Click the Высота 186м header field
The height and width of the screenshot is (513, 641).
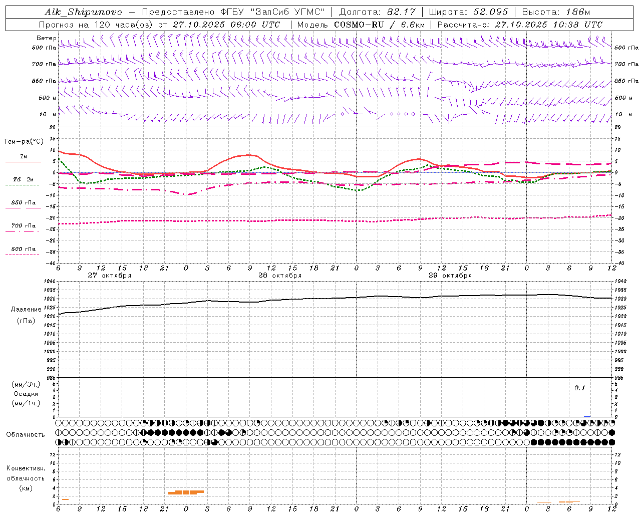pos(556,12)
